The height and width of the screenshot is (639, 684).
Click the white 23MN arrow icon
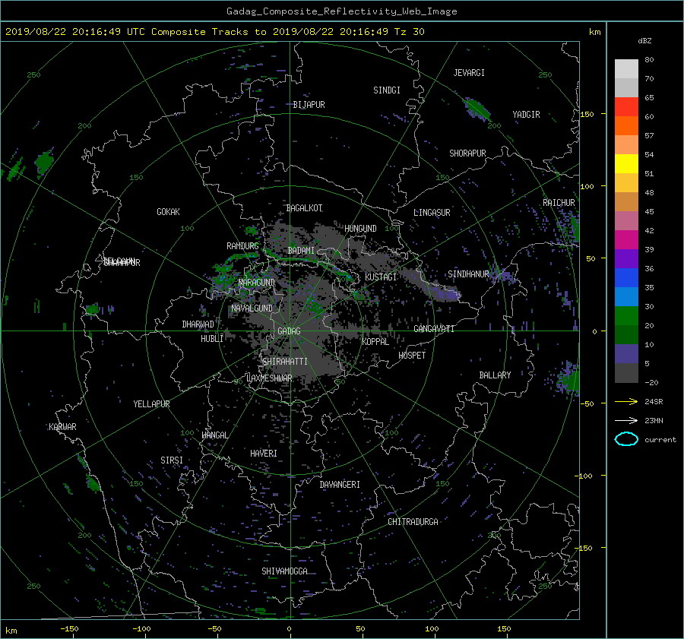click(x=626, y=420)
